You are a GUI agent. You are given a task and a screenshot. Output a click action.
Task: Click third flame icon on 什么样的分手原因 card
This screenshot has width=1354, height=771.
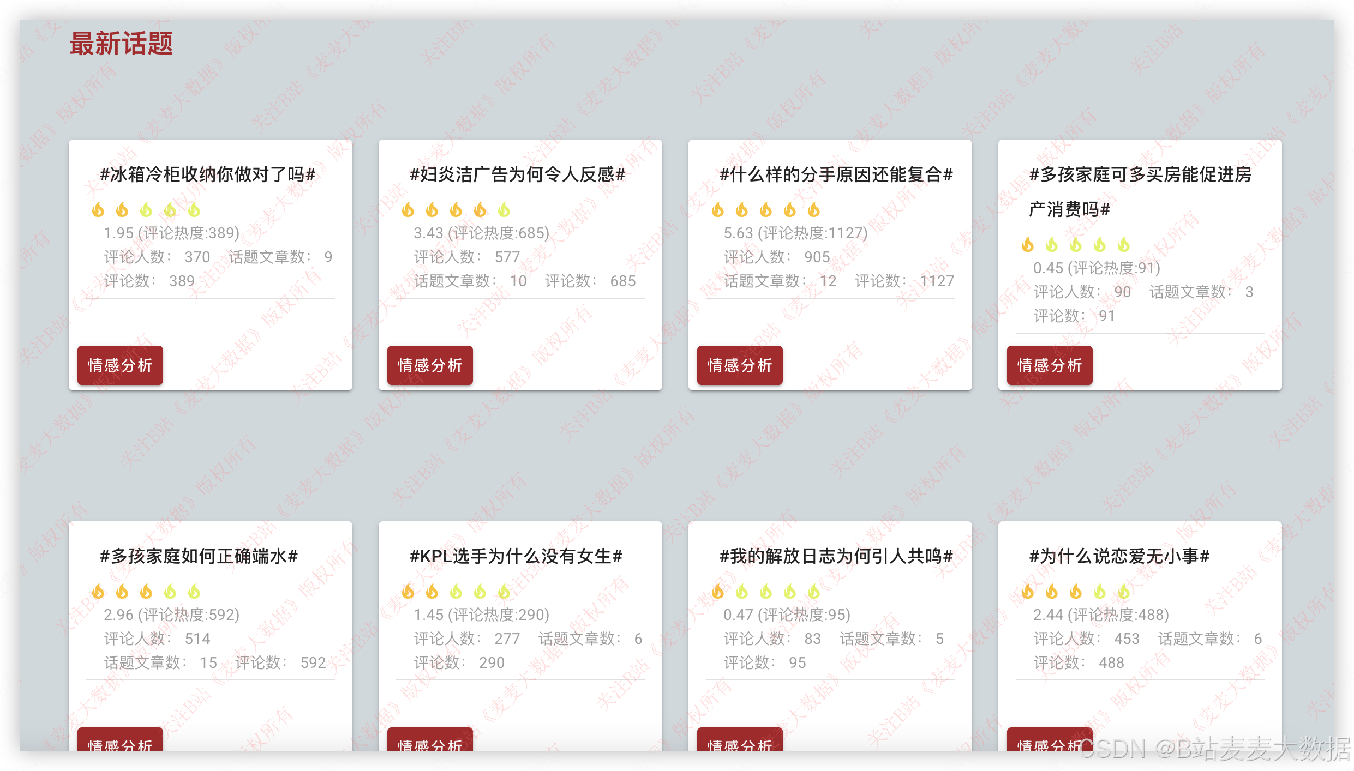coord(766,210)
